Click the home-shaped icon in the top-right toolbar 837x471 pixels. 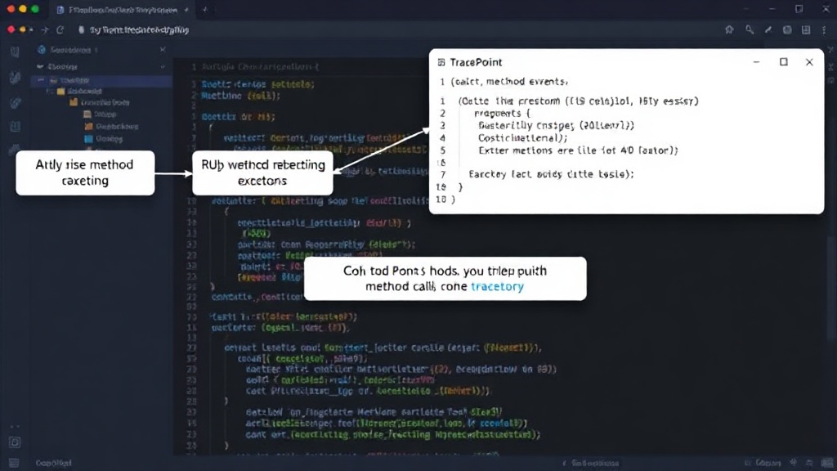[729, 30]
